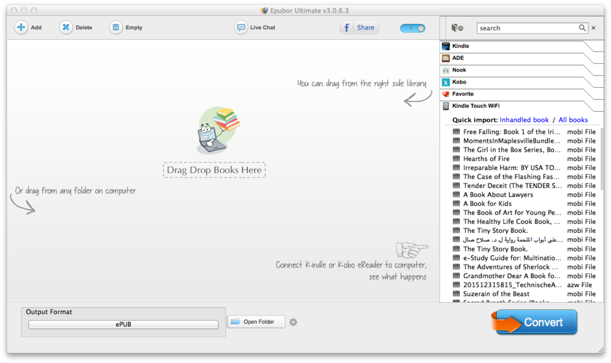Viewport: 611px width, 363px height.
Task: Select 'Suzerain of the Beast' book
Action: (x=524, y=294)
